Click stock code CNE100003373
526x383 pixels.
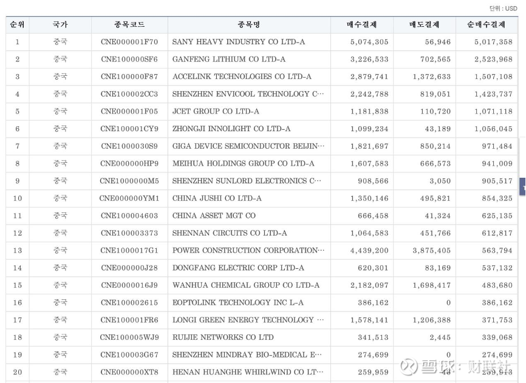coord(129,233)
